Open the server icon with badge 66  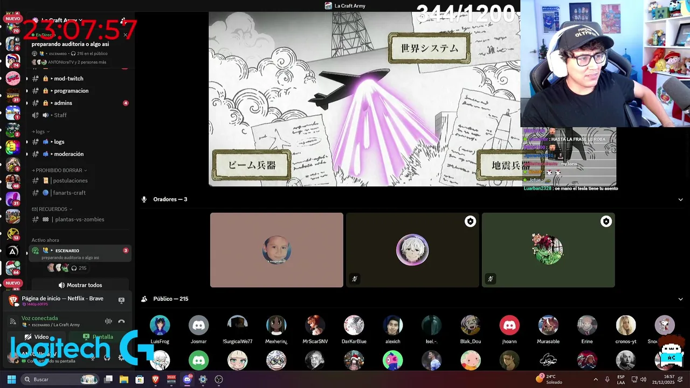coord(13,268)
